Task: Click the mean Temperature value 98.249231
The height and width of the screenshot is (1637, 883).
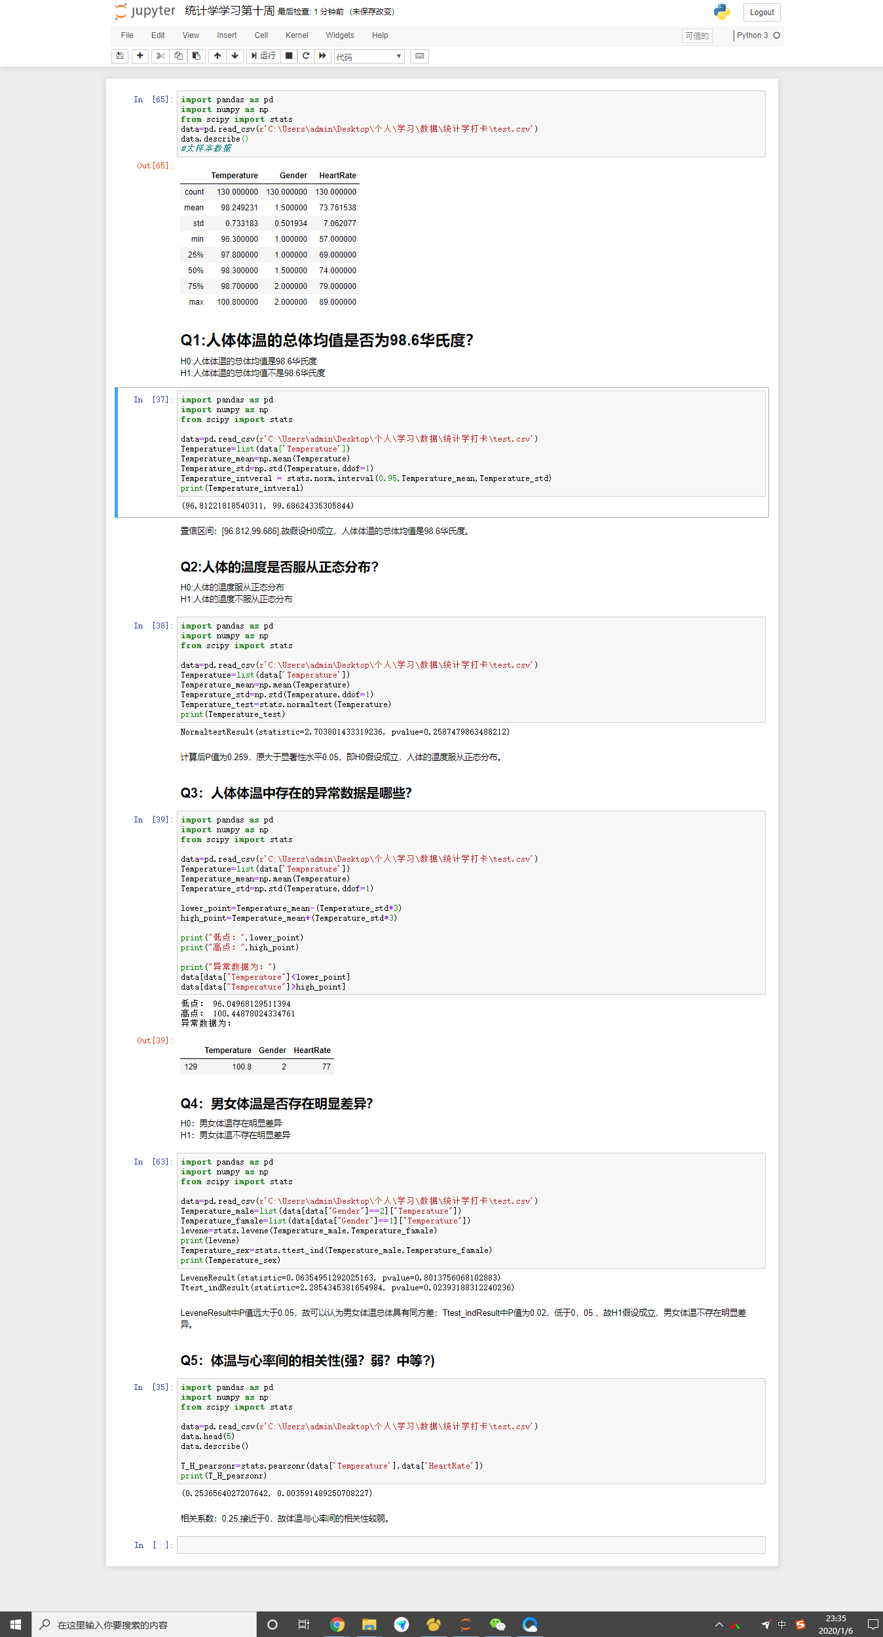Action: pyautogui.click(x=239, y=208)
